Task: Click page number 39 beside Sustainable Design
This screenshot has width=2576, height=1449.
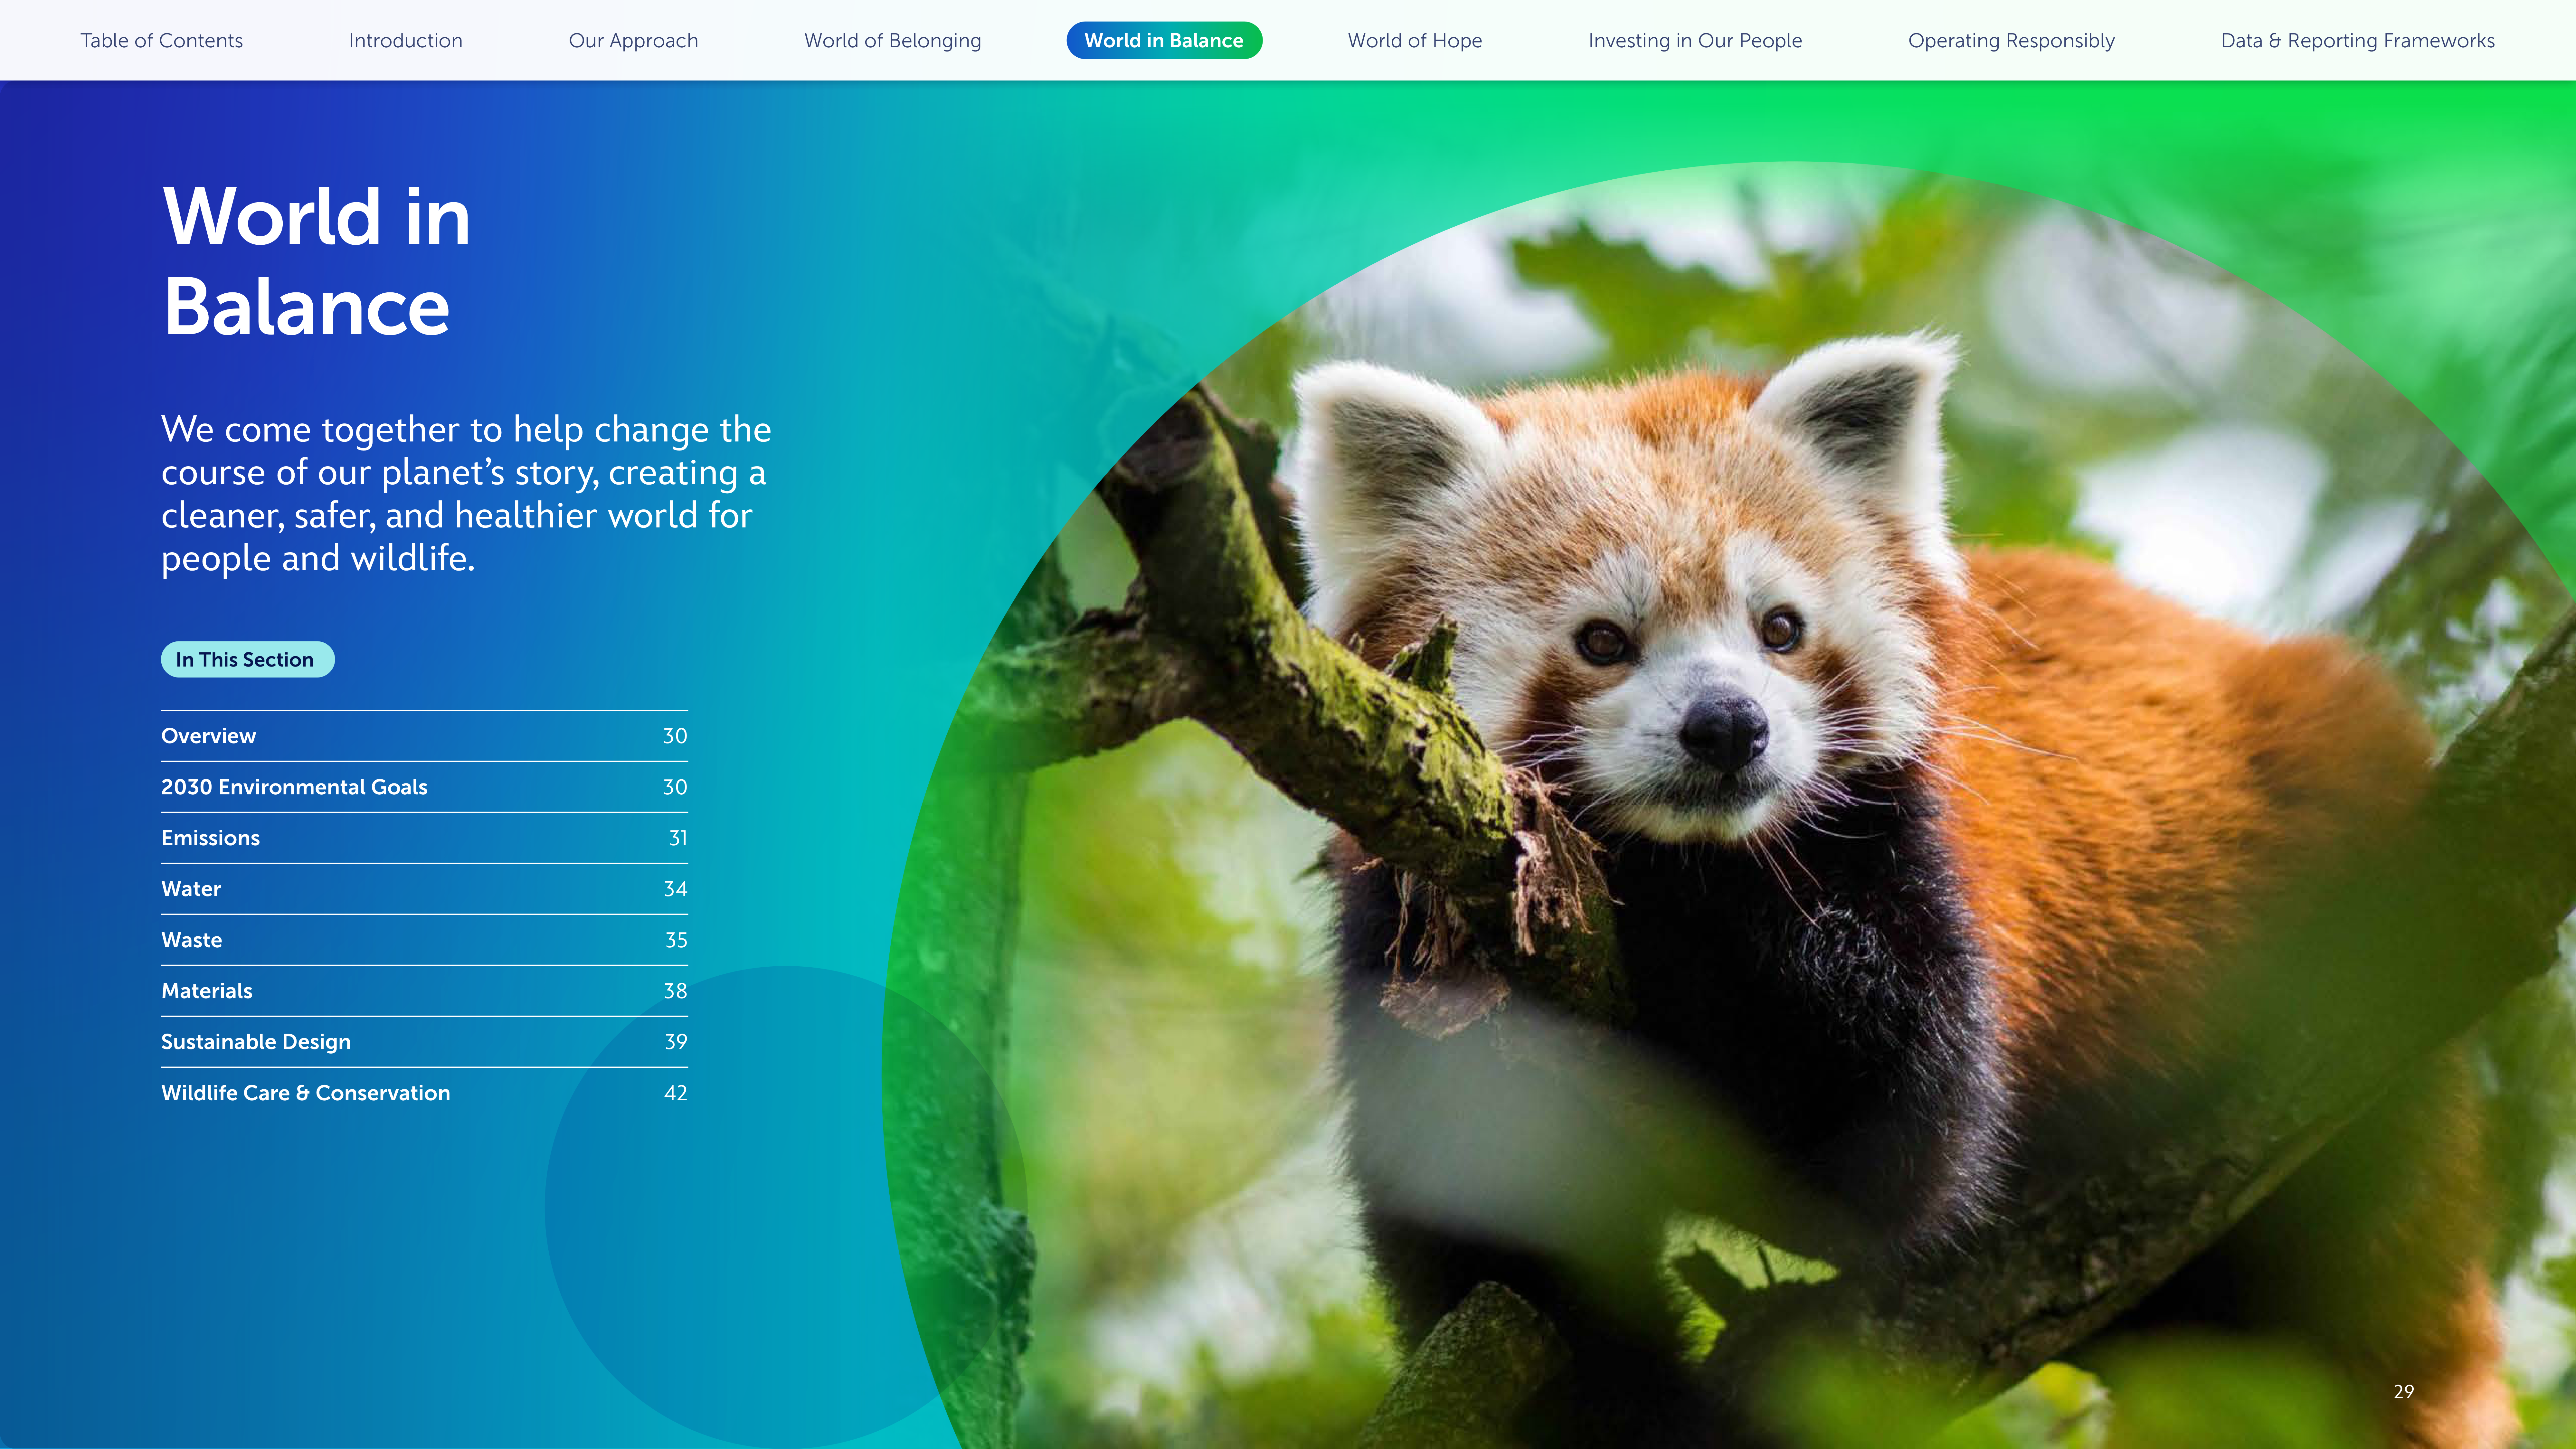Action: 676,1042
